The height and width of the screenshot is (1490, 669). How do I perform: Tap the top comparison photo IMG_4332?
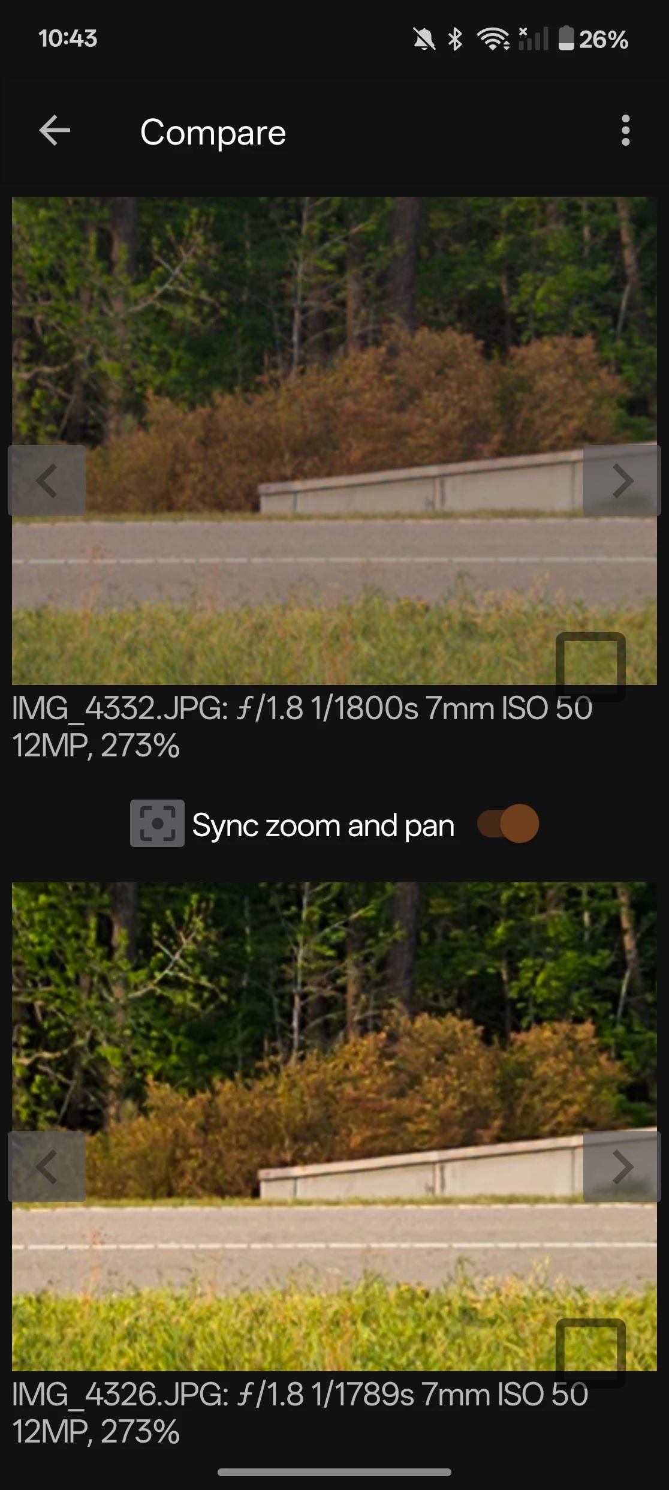click(x=334, y=441)
